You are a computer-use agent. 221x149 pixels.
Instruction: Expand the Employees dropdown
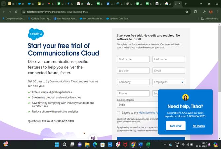pyautogui.click(x=169, y=82)
